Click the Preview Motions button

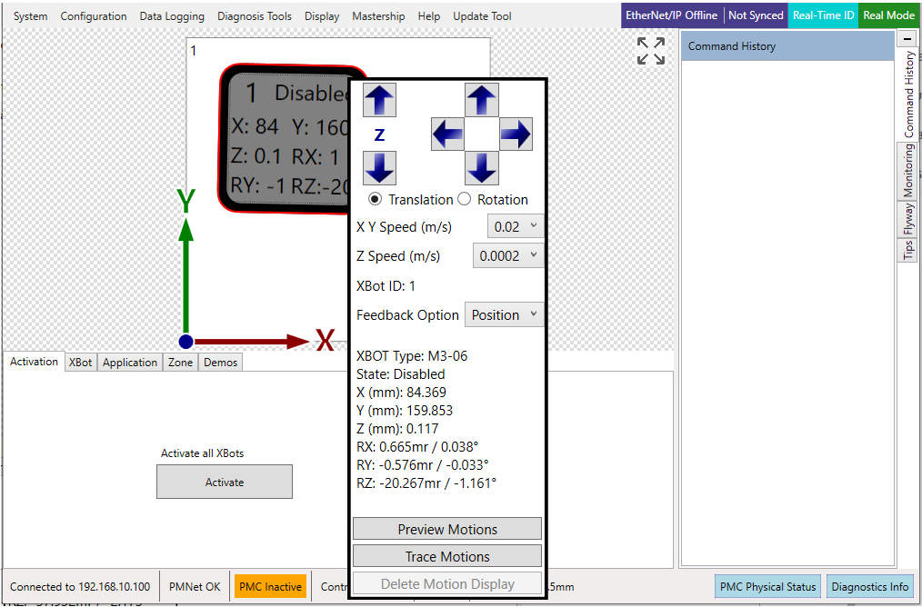[x=446, y=529]
